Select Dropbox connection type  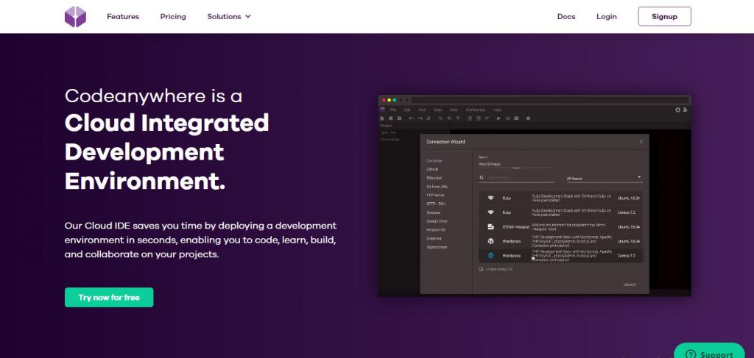(x=433, y=212)
